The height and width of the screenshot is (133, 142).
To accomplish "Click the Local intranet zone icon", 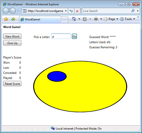I will coord(53,128).
